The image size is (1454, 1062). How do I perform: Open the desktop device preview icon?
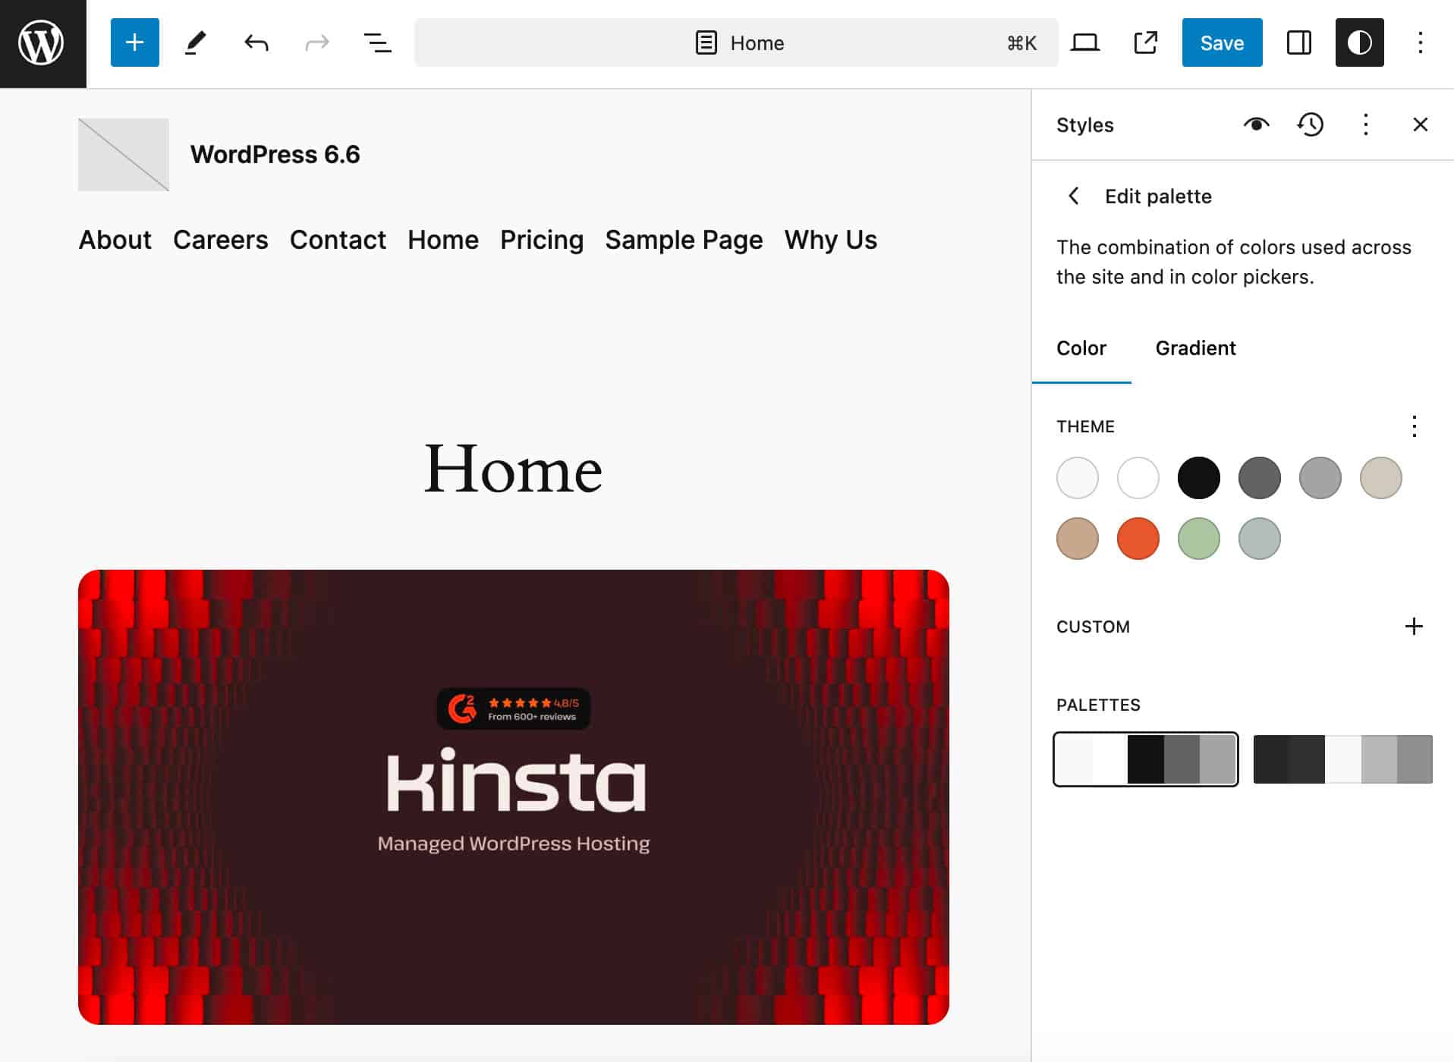1084,42
